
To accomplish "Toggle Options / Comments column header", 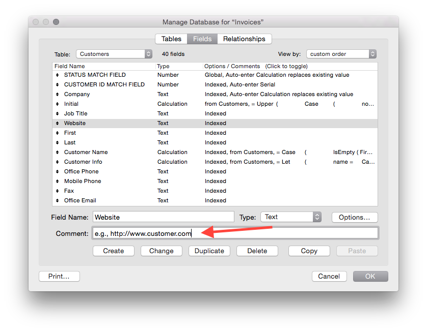I will coord(256,66).
